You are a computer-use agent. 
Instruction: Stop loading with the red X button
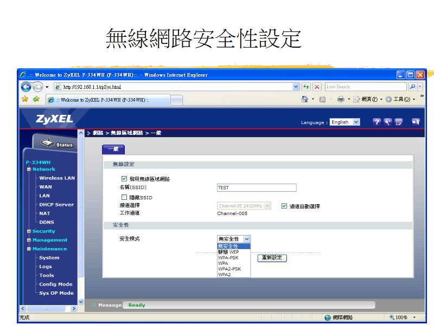(x=317, y=87)
